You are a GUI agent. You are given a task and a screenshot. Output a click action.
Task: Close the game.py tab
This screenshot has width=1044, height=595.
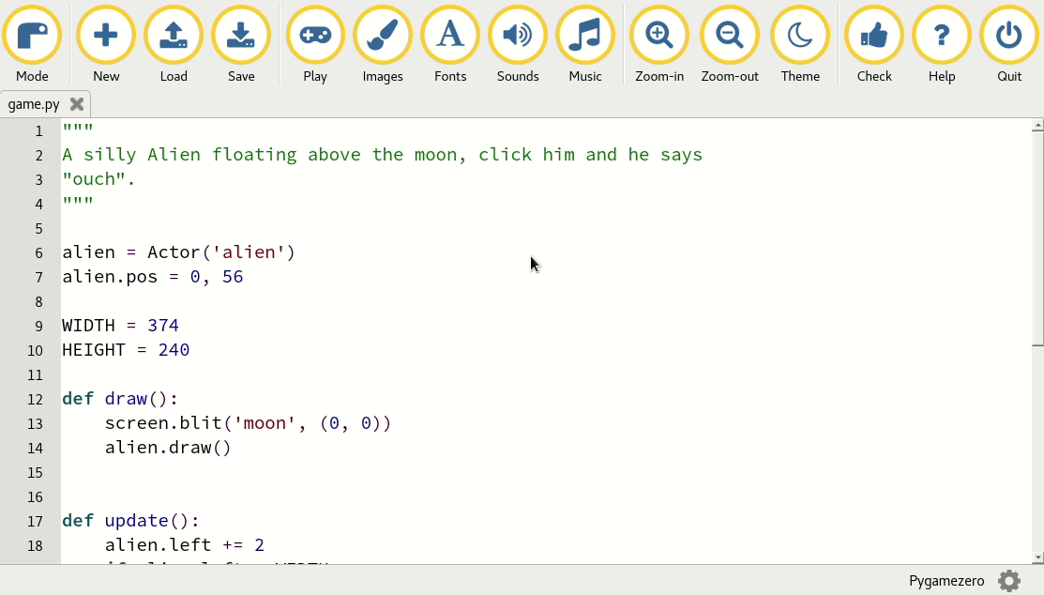[x=78, y=104]
